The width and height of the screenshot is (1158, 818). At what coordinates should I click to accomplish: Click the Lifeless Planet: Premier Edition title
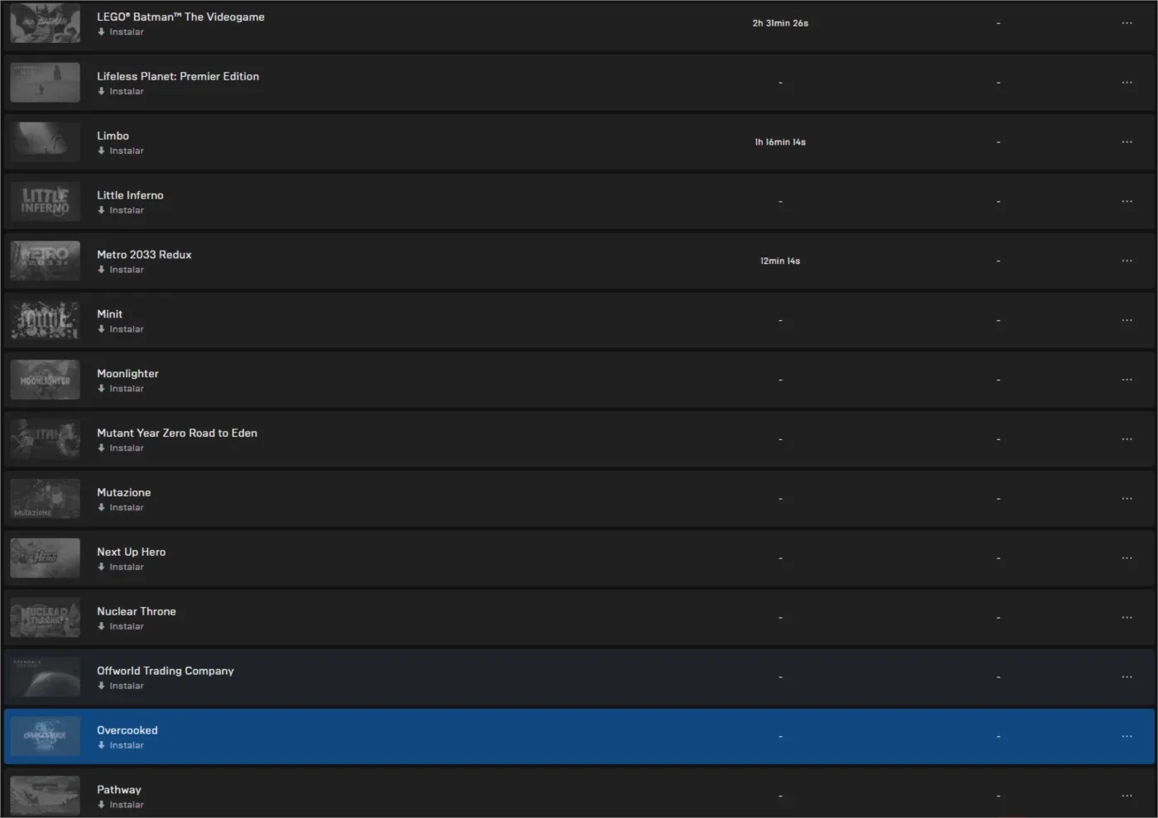pyautogui.click(x=178, y=77)
